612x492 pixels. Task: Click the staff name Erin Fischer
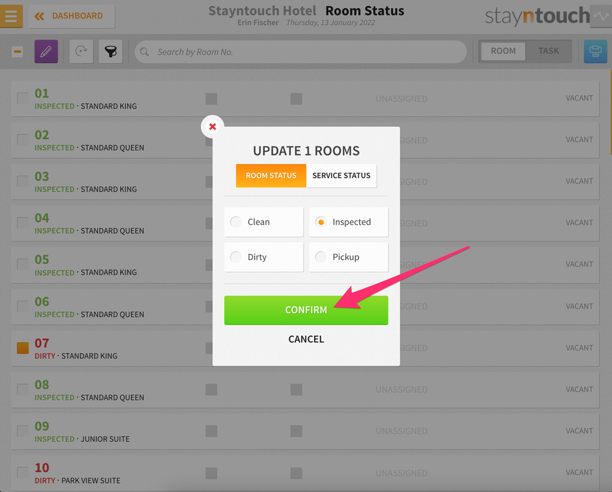point(258,23)
